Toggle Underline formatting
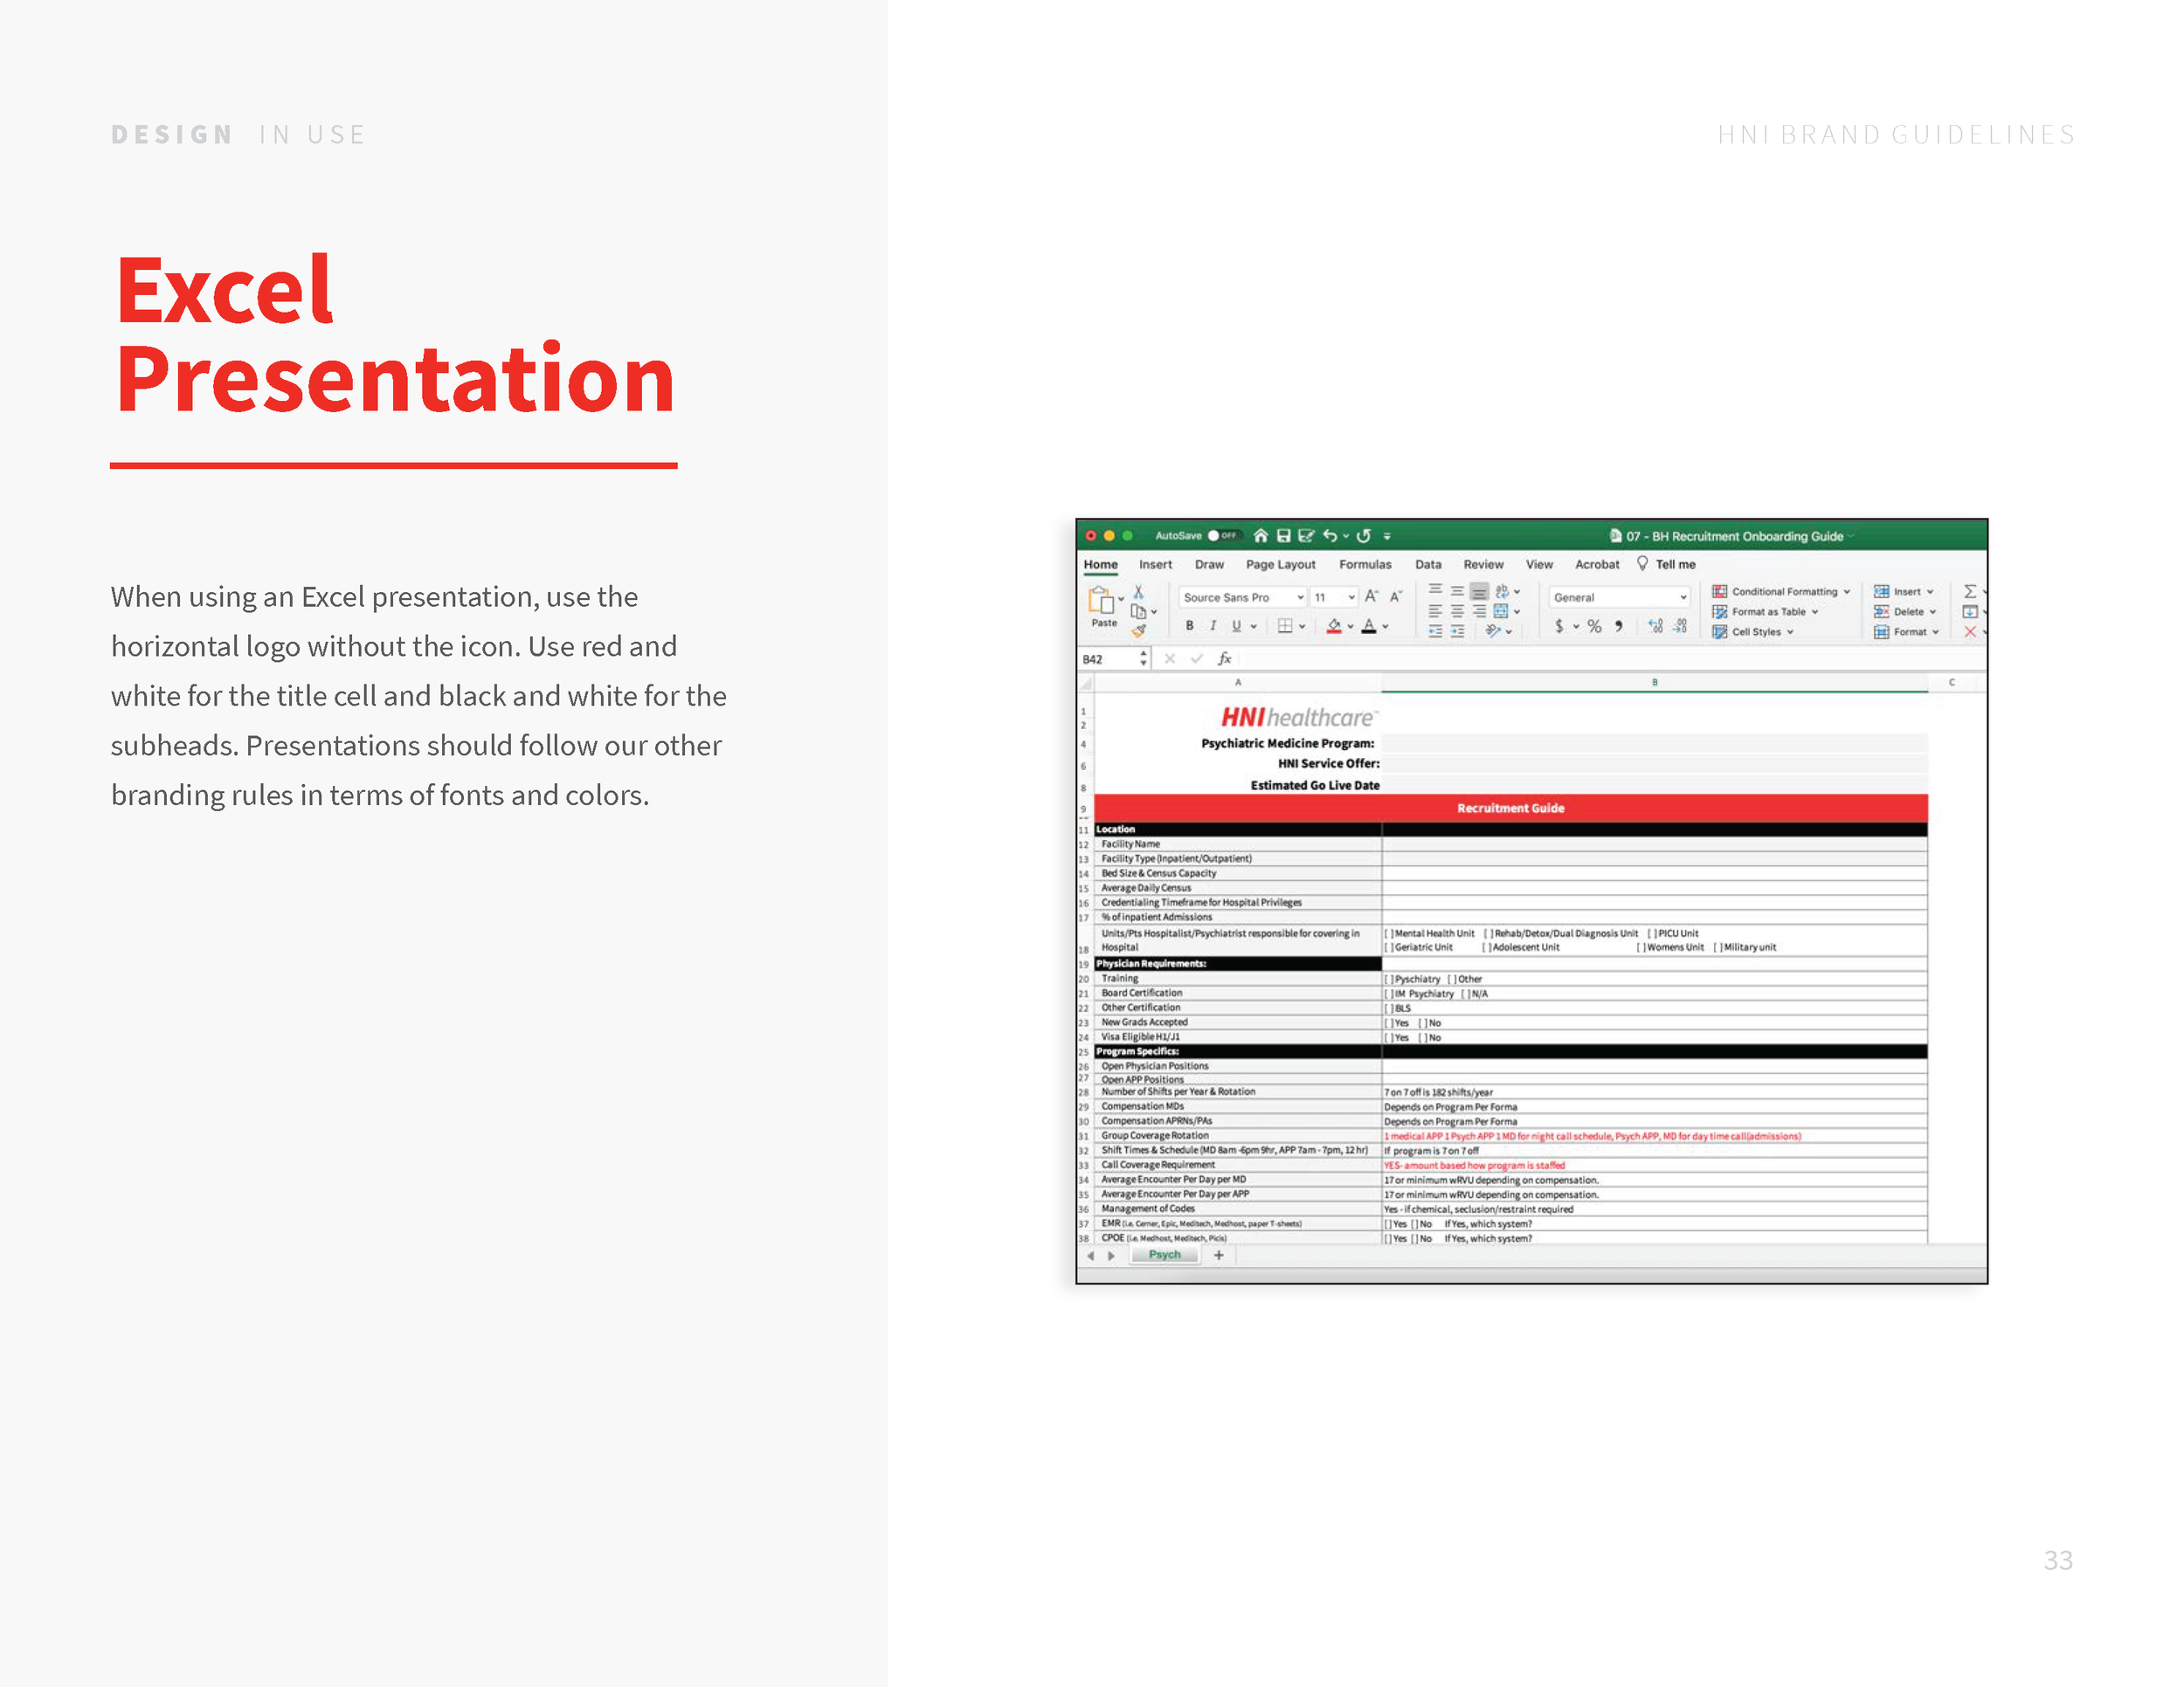The width and height of the screenshot is (2184, 1687). click(x=1236, y=625)
